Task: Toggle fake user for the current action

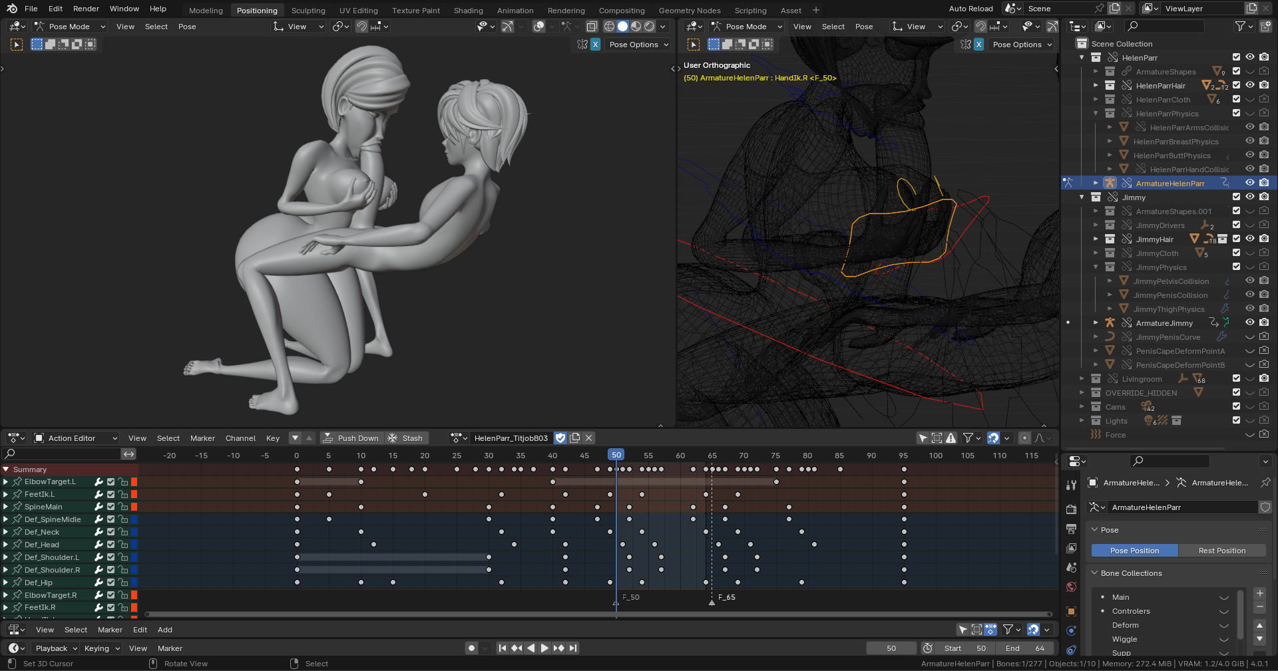Action: click(560, 438)
